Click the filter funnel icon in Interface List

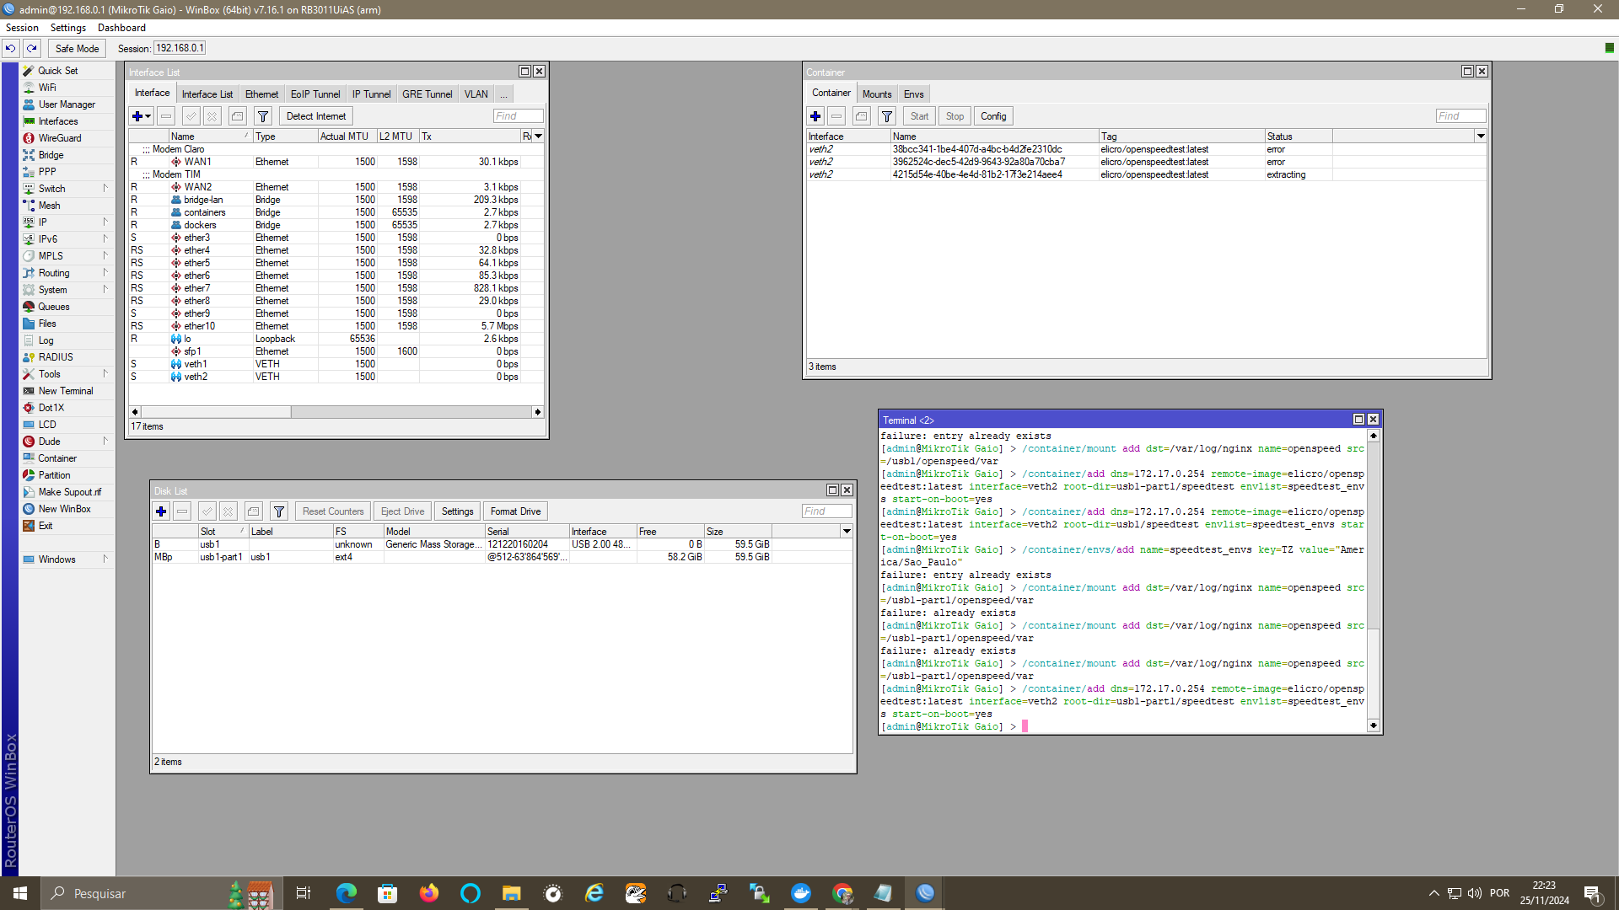coord(262,116)
